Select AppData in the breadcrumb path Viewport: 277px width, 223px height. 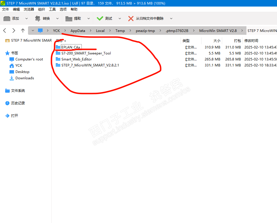pyautogui.click(x=78, y=31)
